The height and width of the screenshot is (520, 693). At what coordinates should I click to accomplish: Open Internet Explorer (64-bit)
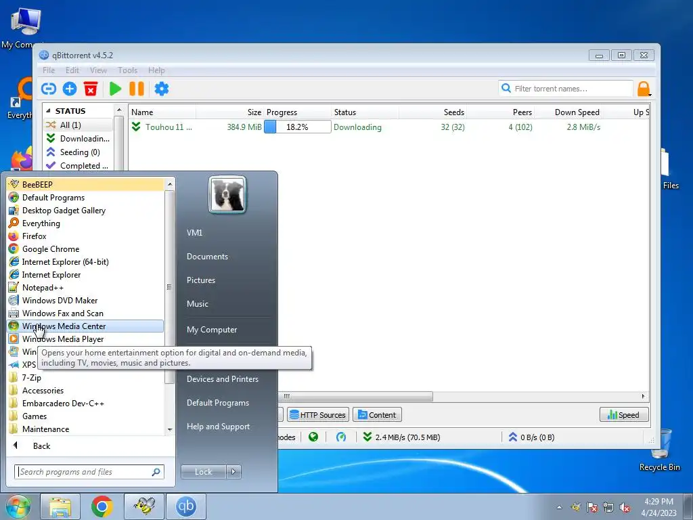pyautogui.click(x=85, y=262)
